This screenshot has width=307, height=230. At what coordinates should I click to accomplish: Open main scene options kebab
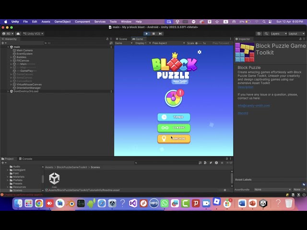click(x=111, y=47)
